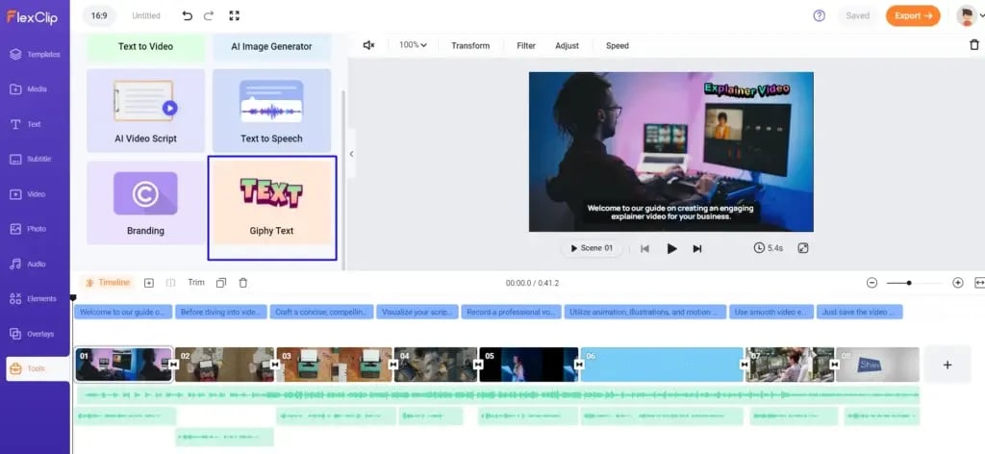Open the 100% zoom dropdown
The width and height of the screenshot is (985, 454).
413,45
